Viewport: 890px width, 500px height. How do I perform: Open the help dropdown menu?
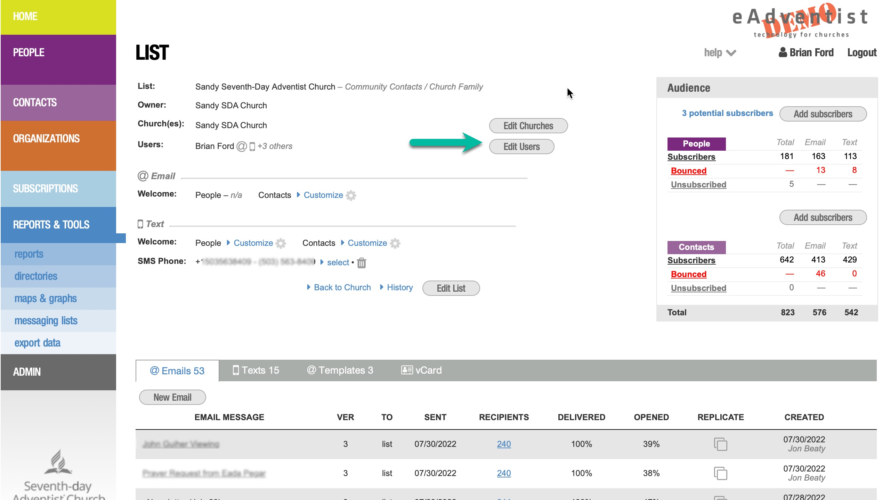(x=720, y=53)
